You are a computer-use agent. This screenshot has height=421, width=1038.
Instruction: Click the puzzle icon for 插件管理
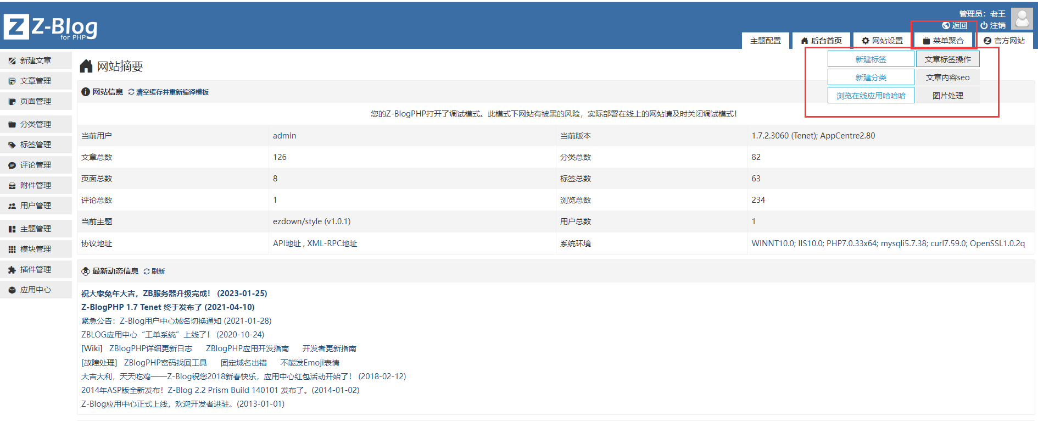point(12,270)
